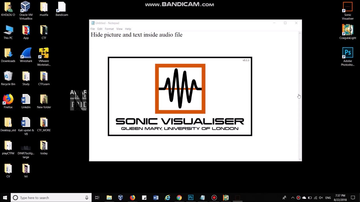
Task: Open the People icon in the taskbar
Action: click(x=284, y=198)
